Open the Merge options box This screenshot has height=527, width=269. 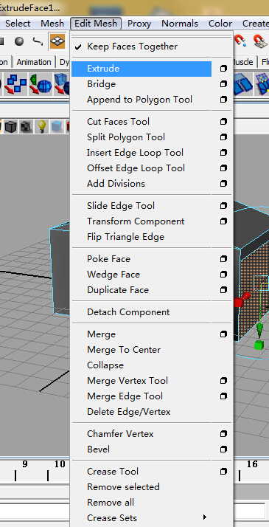click(x=223, y=334)
